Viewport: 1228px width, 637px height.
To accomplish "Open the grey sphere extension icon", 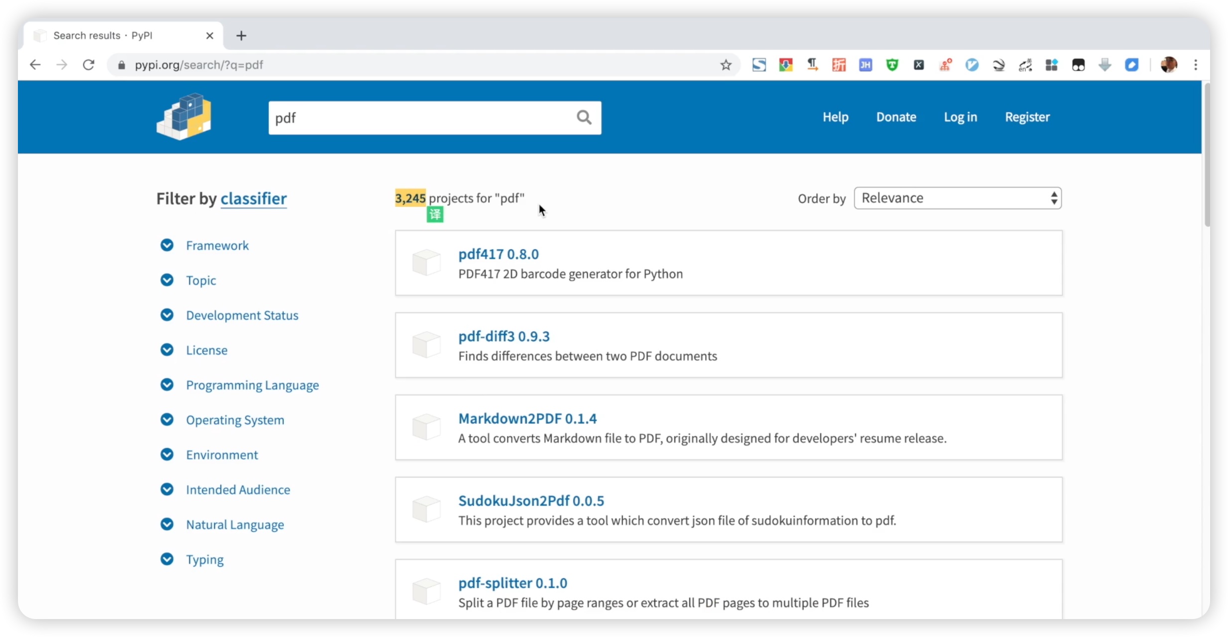I will (998, 65).
